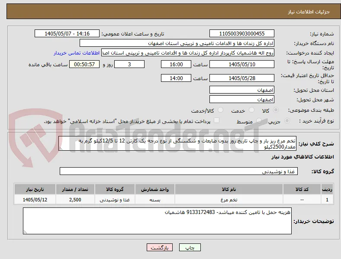Select the جزیی purchase type radio

point(287,120)
